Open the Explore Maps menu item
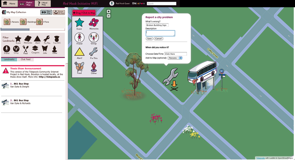The width and height of the screenshot is (295, 160). [x=26, y=3]
